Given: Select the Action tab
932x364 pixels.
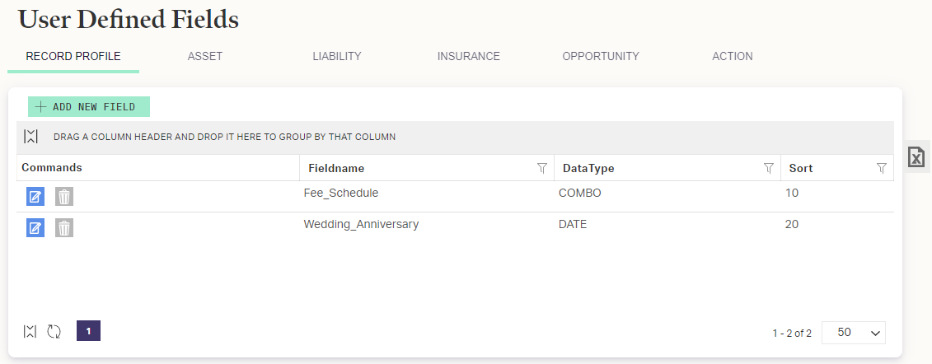Looking at the screenshot, I should 733,56.
